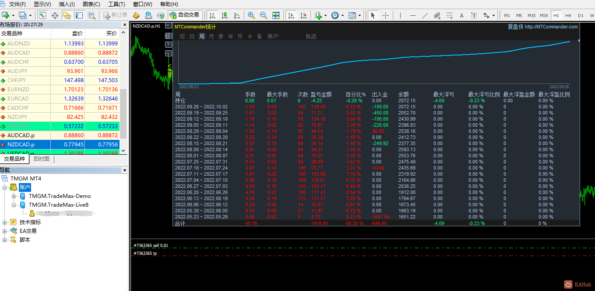595x291 pixels.
Task: Toggle auto scroll chart icon
Action: [291, 15]
